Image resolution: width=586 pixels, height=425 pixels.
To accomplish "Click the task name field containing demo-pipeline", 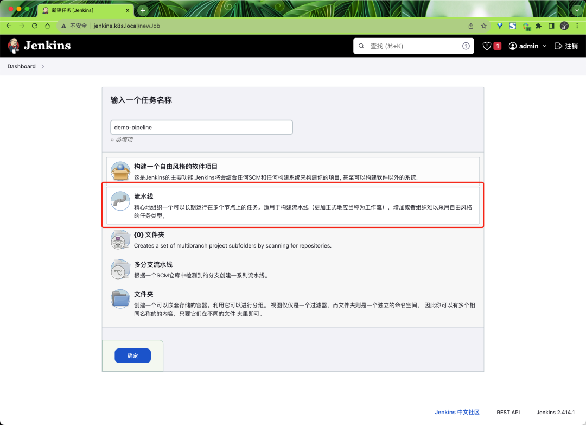I will coord(201,127).
